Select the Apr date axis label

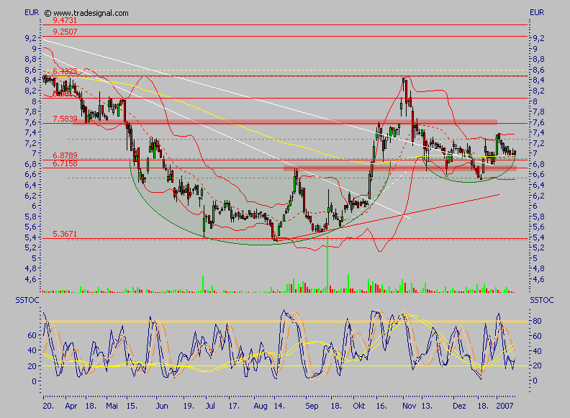point(71,406)
